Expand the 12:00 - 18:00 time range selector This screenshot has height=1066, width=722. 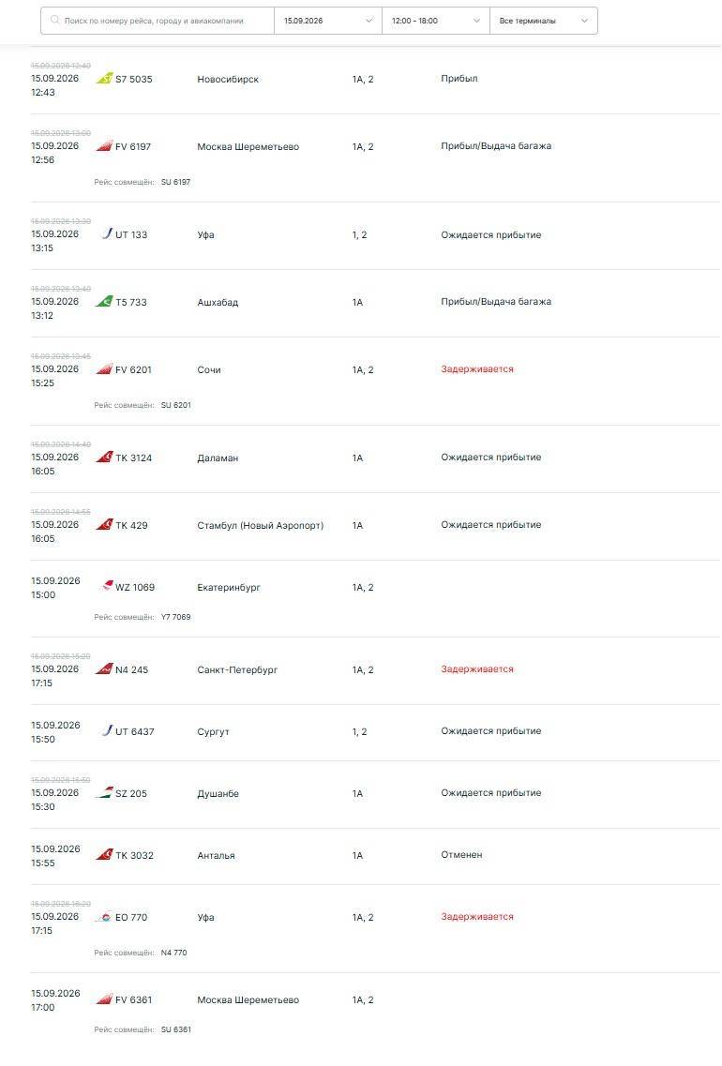(x=436, y=21)
